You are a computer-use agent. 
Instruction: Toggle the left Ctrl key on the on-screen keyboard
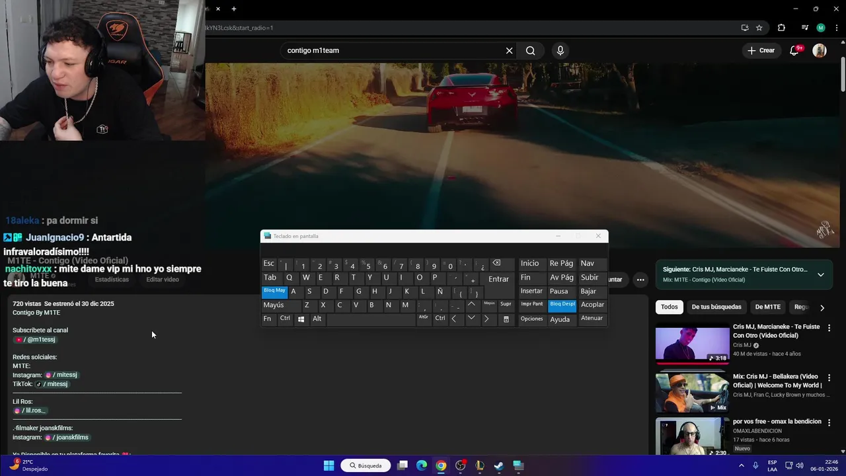click(x=285, y=319)
